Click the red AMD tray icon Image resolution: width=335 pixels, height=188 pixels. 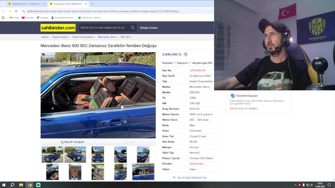(x=299, y=185)
